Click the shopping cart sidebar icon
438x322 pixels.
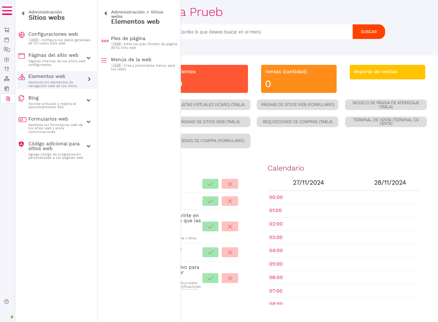7,30
